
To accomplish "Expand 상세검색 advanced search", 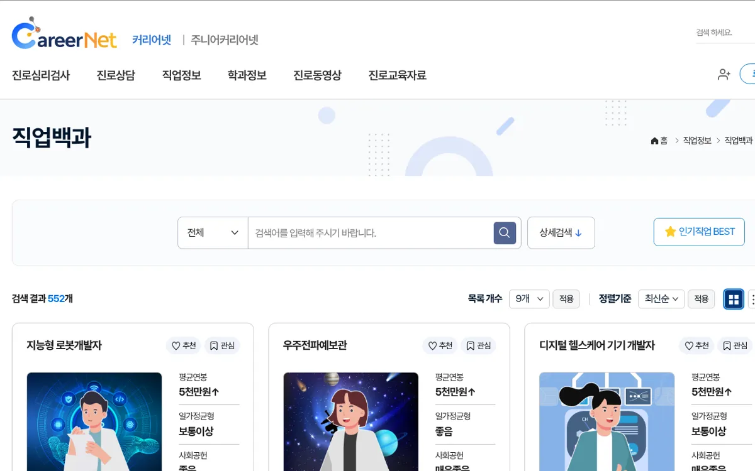I will pyautogui.click(x=561, y=233).
